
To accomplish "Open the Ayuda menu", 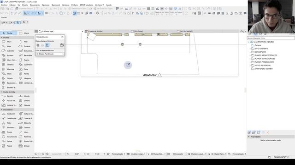I will [x=109, y=5].
